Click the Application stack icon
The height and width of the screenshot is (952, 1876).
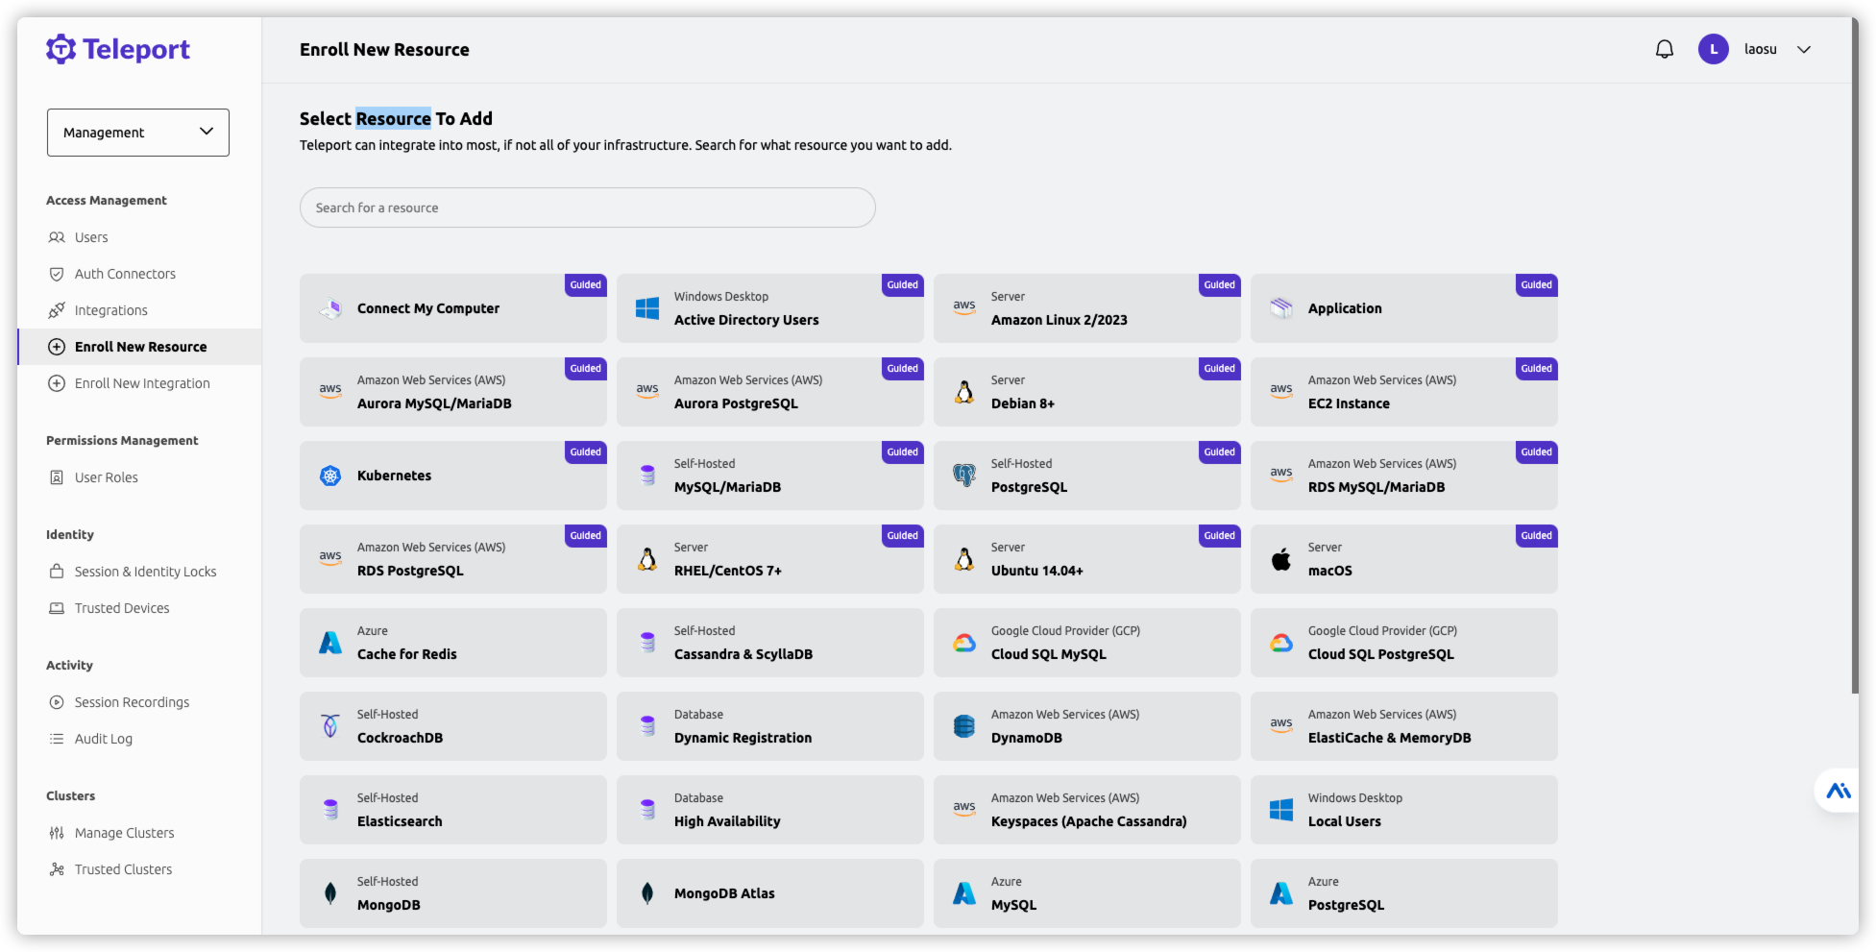click(x=1281, y=308)
